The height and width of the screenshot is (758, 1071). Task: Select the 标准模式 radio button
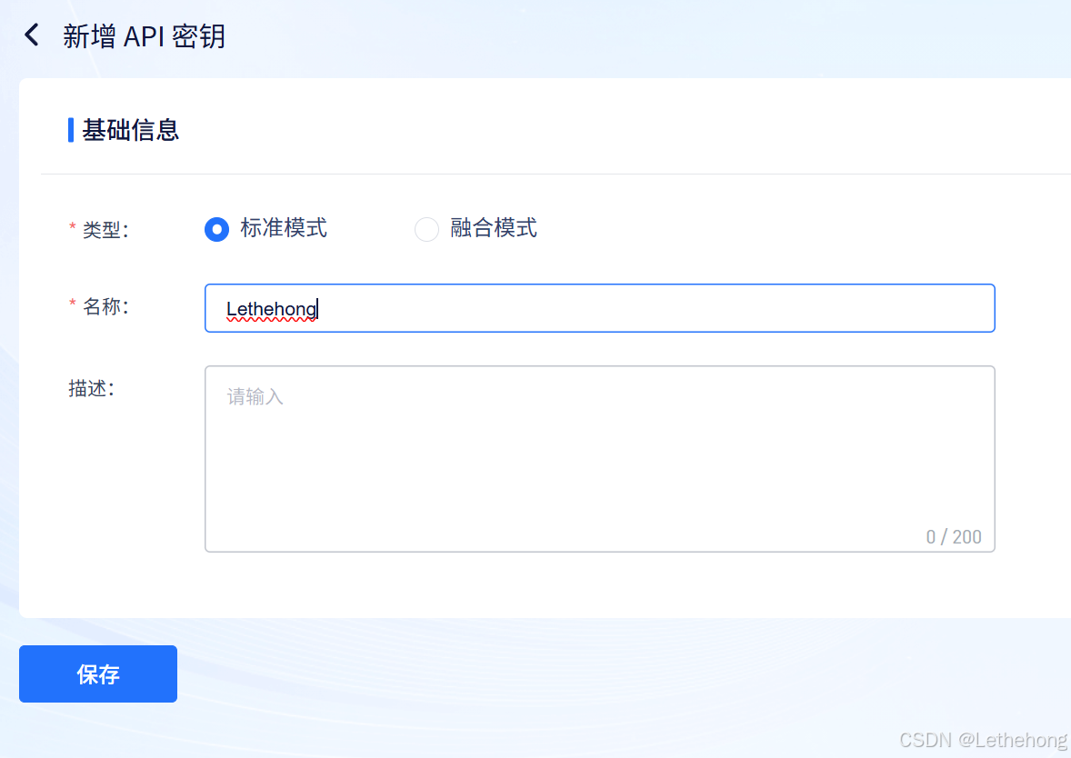(217, 229)
